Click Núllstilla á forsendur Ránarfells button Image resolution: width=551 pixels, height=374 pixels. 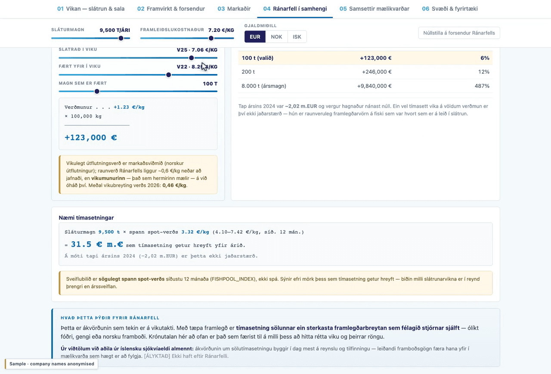click(x=459, y=33)
